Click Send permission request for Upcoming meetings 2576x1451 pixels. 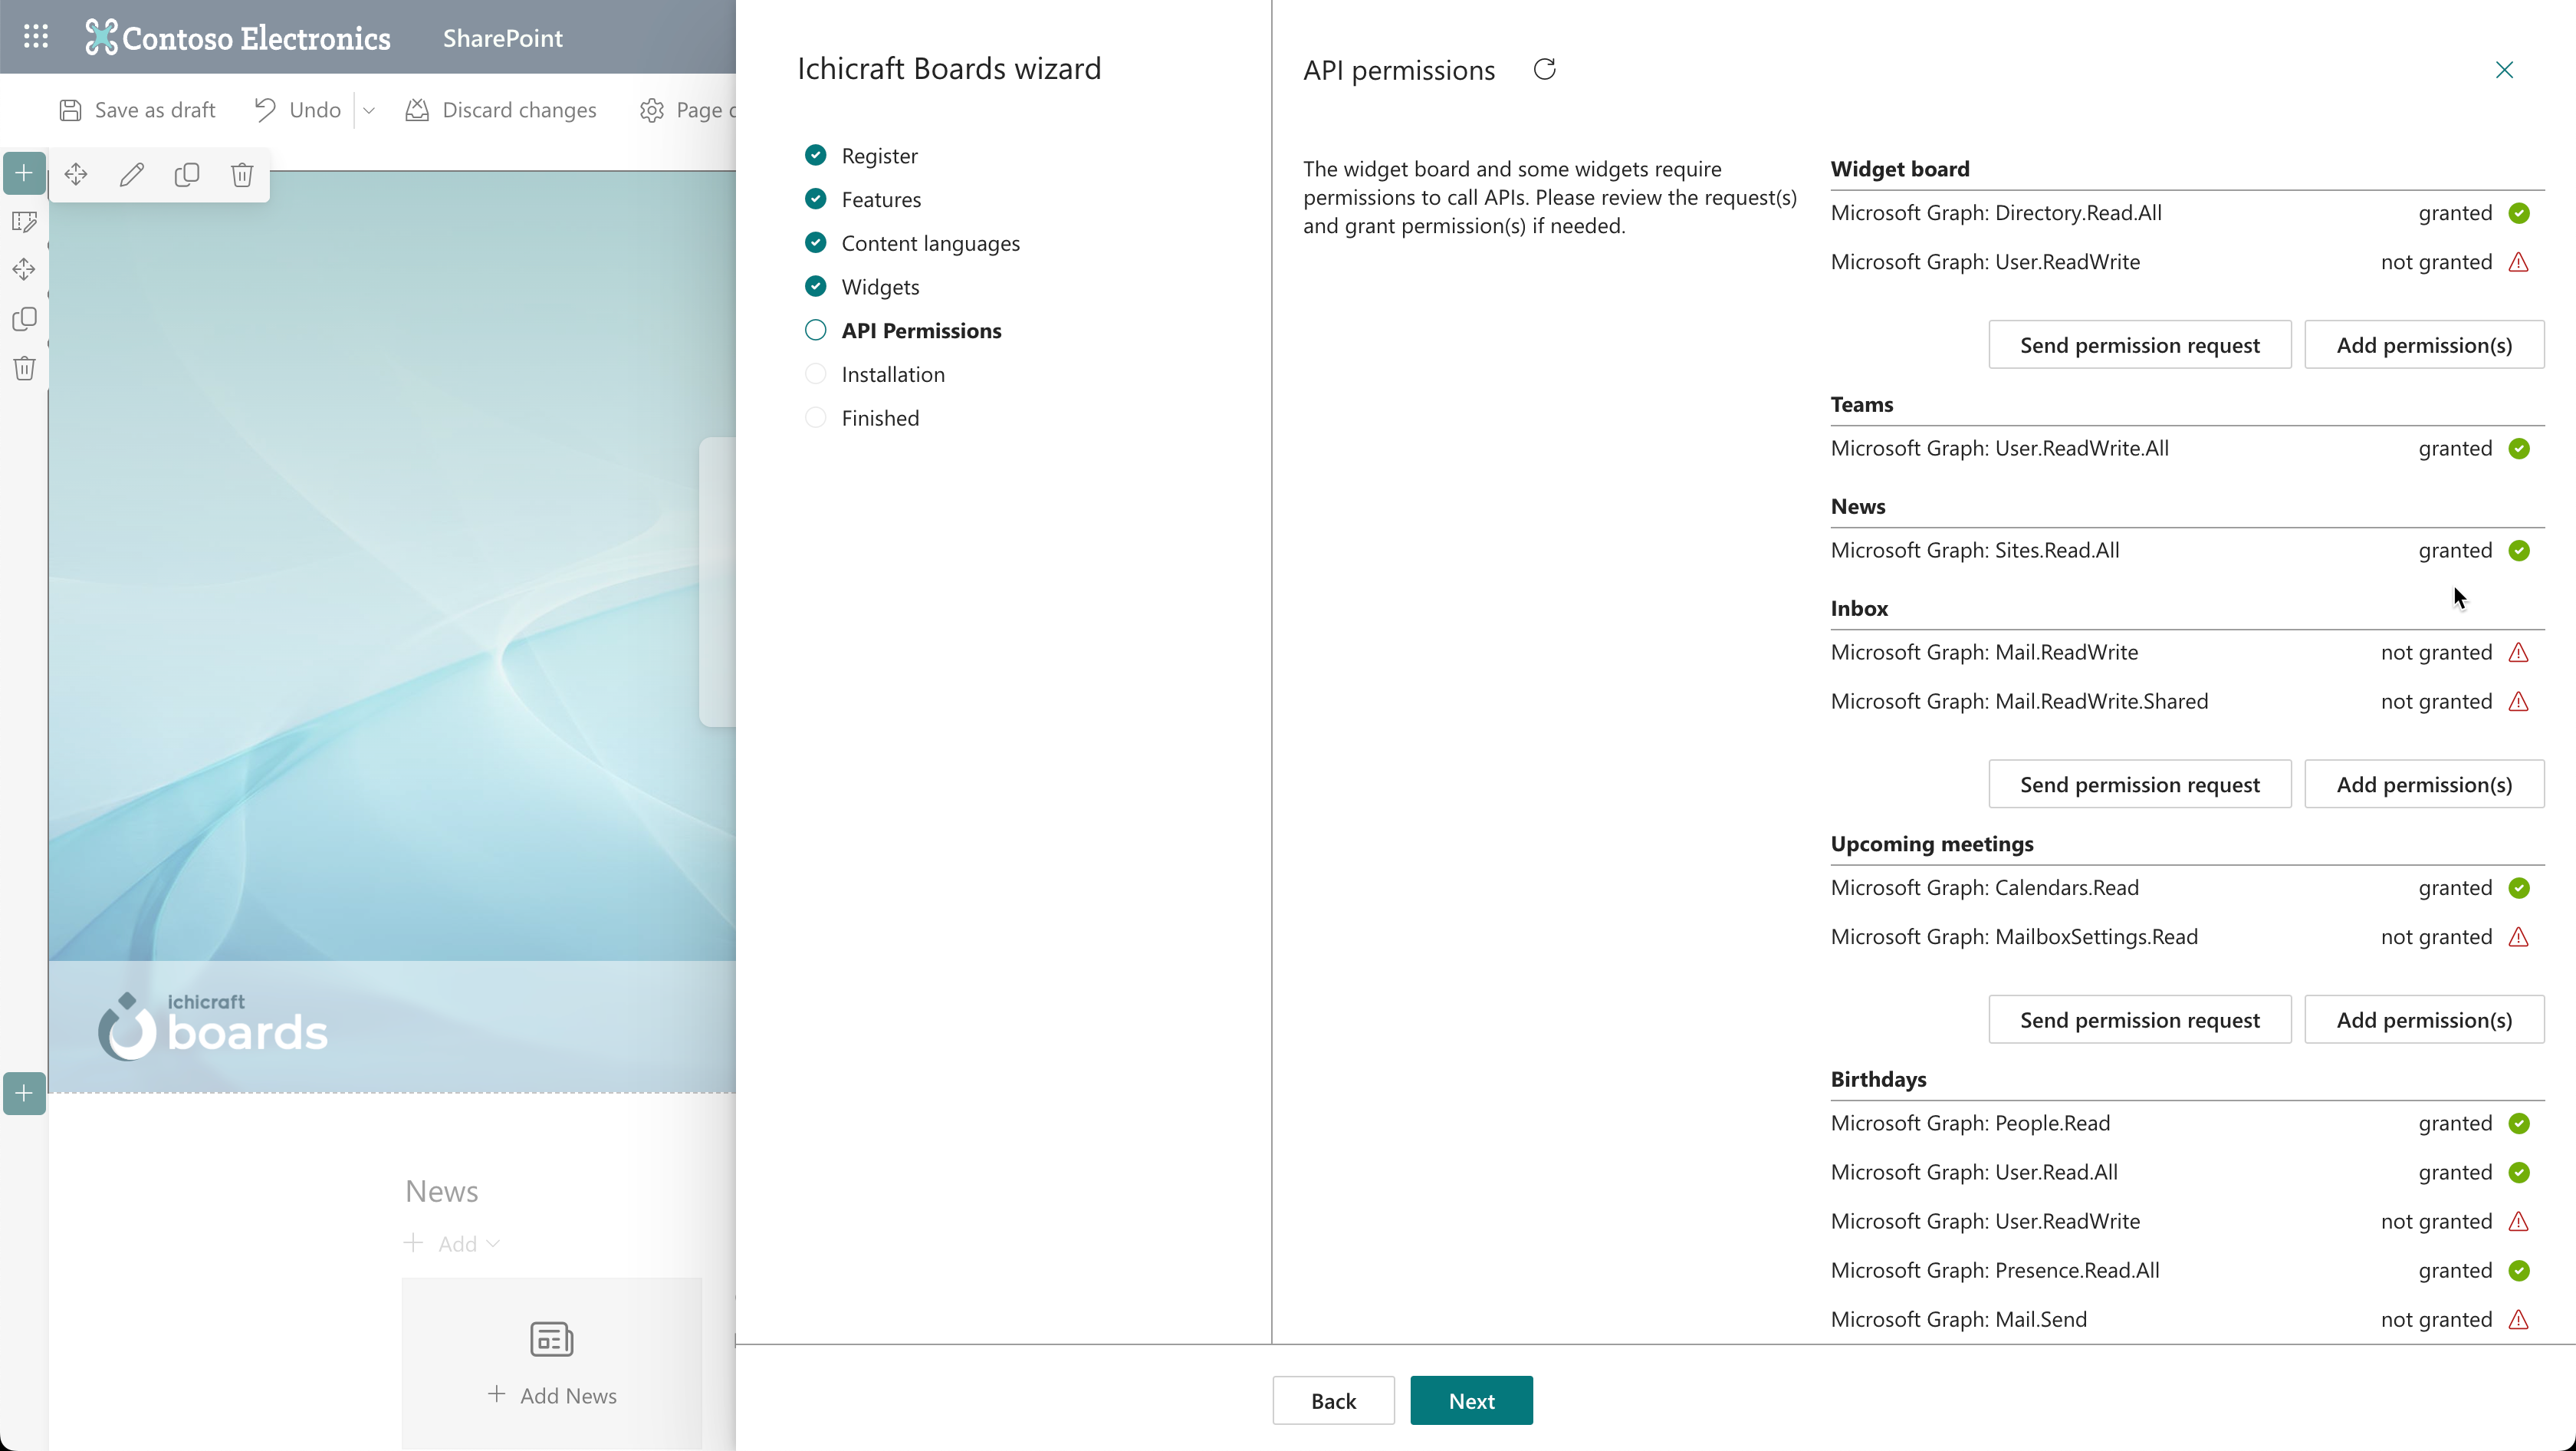2140,1020
